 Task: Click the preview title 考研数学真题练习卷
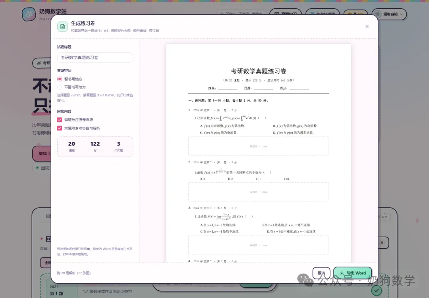pos(259,71)
